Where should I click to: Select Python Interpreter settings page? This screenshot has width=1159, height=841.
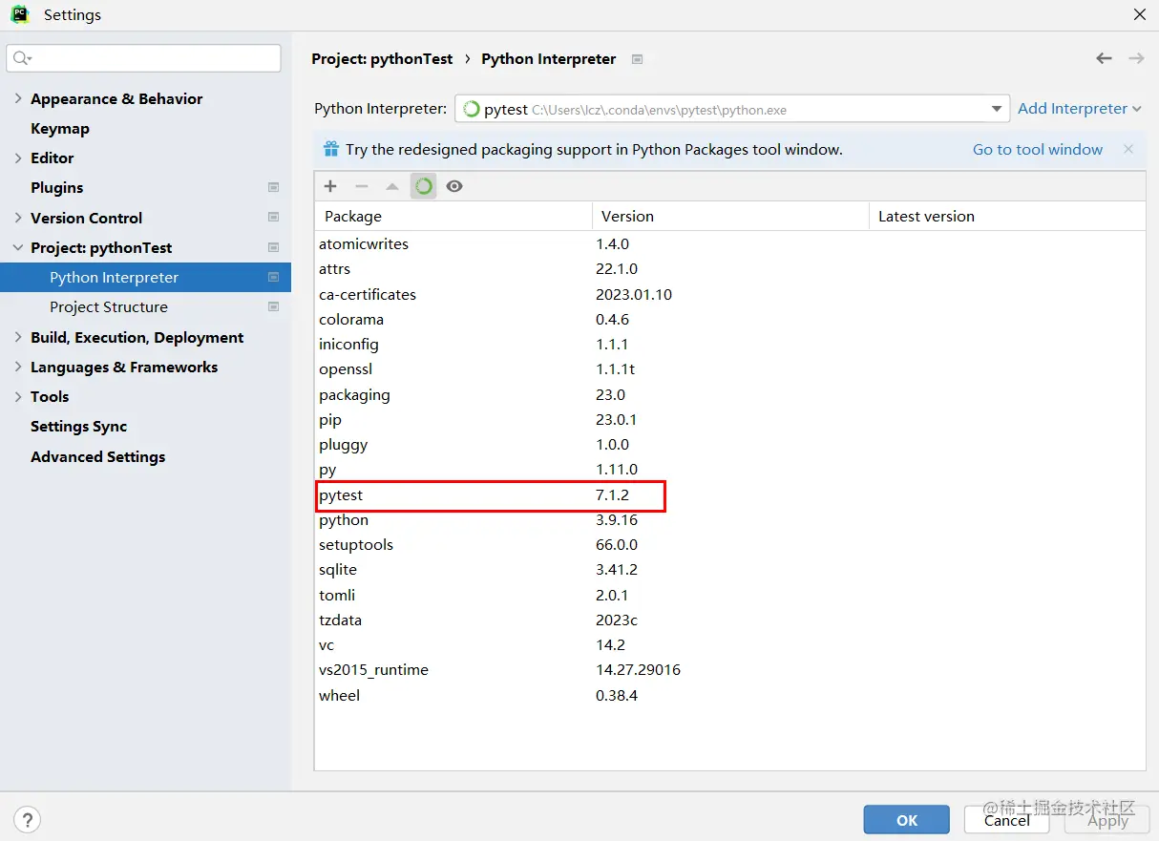point(145,277)
